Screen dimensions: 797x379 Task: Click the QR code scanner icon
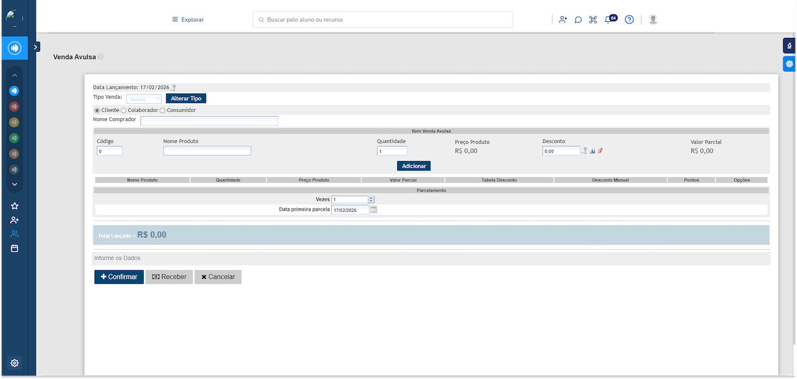coord(593,20)
